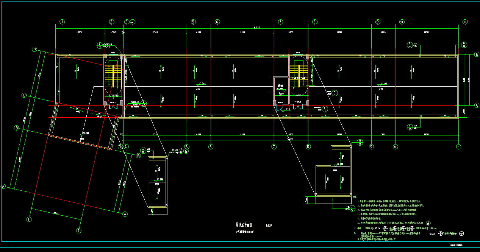480x252 pixels.
Task: Select axis bubble D on the left side
Action: (34, 50)
